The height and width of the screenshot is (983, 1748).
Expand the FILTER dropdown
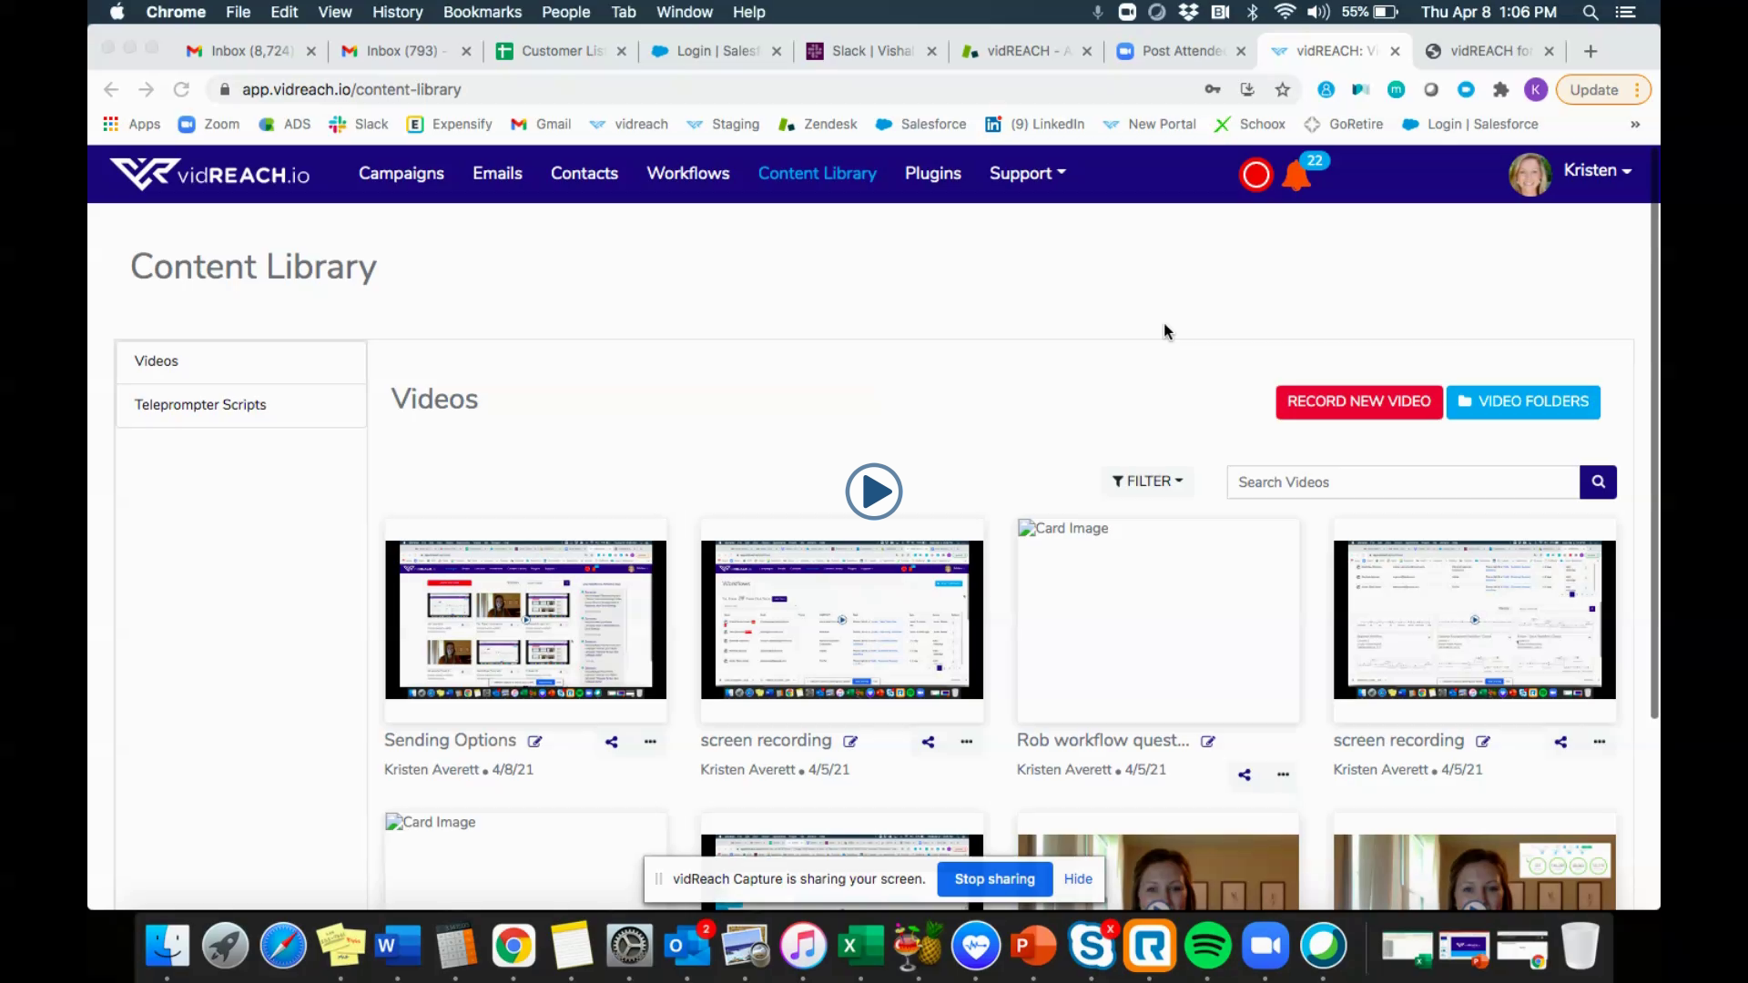1147,481
